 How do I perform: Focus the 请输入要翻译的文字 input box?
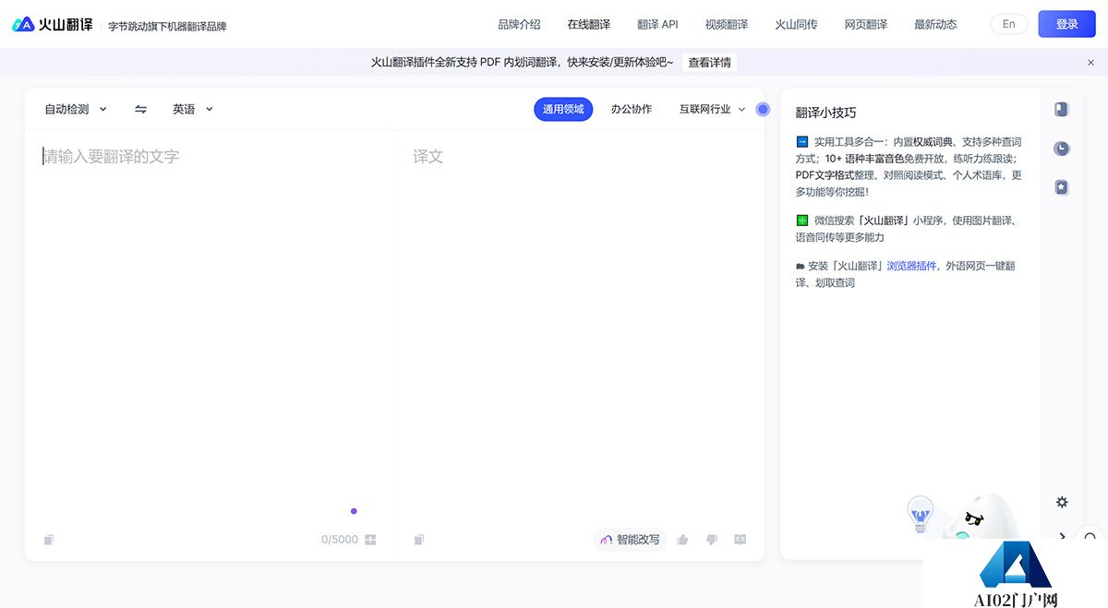click(210, 328)
